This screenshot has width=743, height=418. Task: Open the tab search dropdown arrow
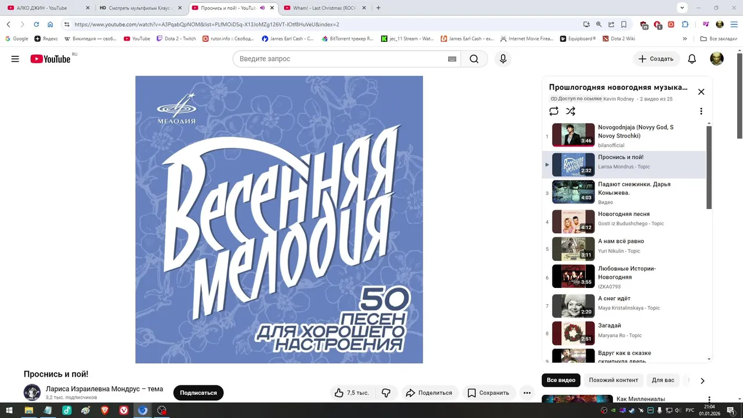coord(682,8)
